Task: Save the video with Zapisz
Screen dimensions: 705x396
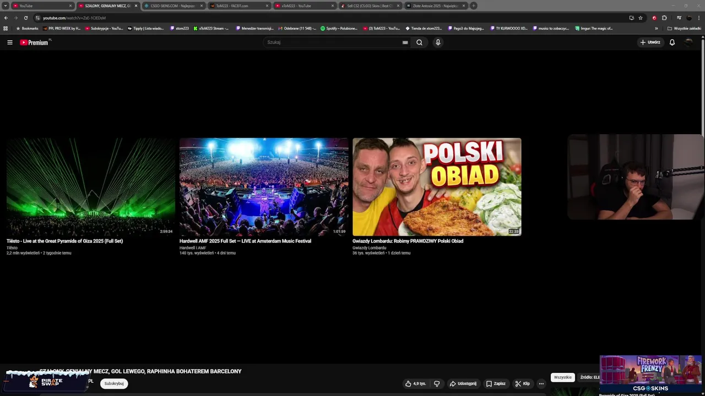Action: point(496,383)
